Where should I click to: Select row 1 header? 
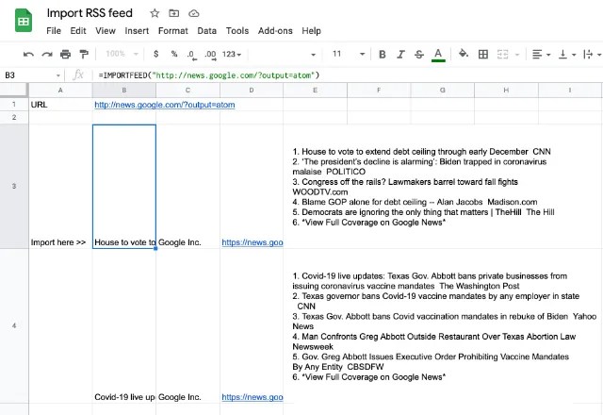[x=14, y=105]
